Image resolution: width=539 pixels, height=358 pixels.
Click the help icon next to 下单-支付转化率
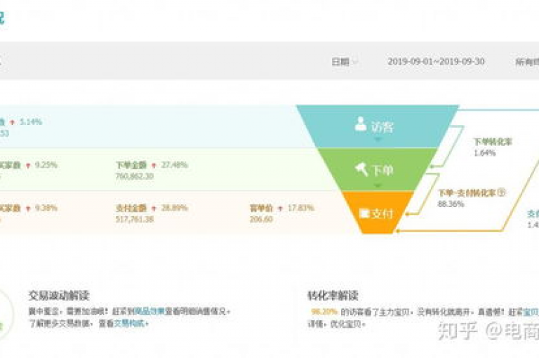(x=502, y=192)
